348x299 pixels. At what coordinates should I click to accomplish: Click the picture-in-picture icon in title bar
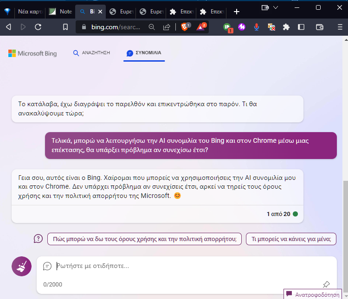coord(265,7)
